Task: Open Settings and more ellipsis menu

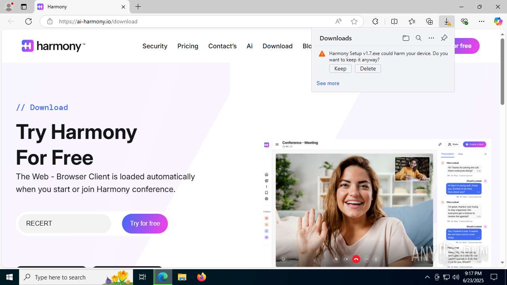Action: pyautogui.click(x=482, y=21)
